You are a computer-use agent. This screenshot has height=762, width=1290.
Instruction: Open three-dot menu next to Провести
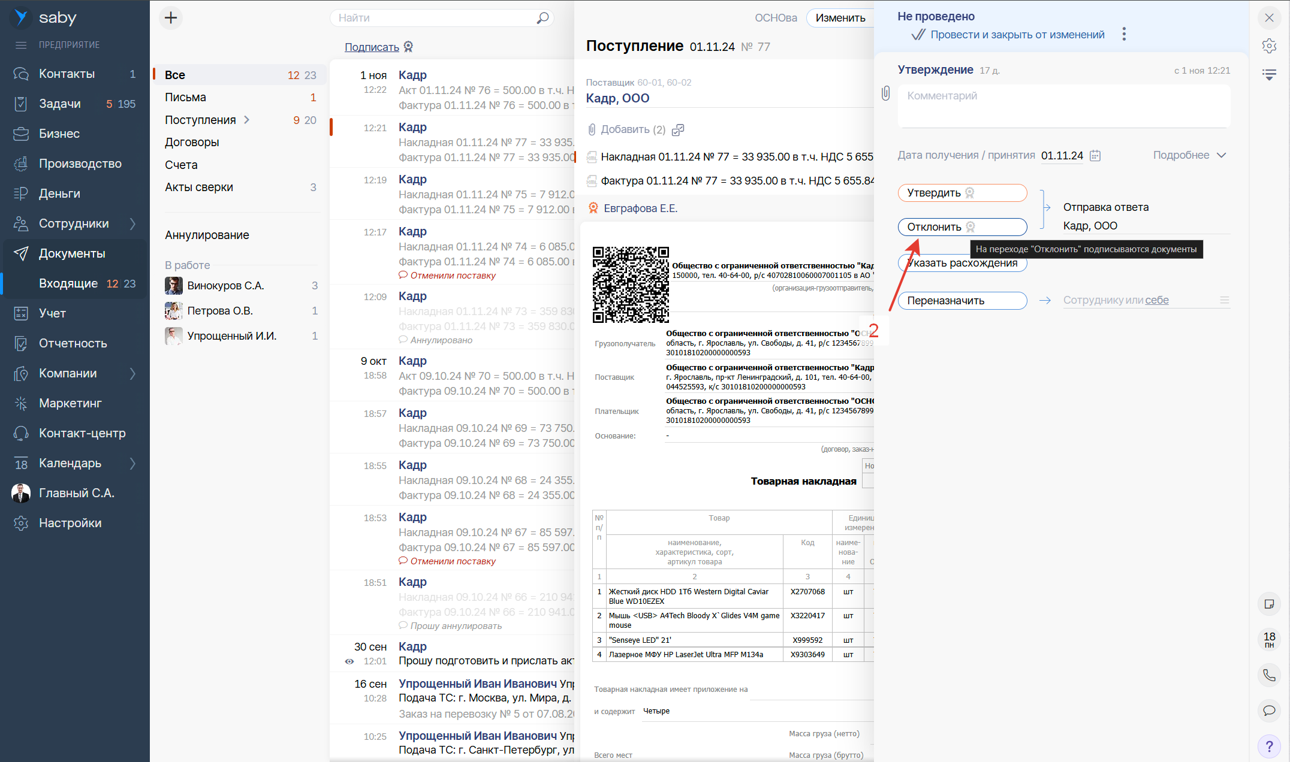pyautogui.click(x=1124, y=34)
